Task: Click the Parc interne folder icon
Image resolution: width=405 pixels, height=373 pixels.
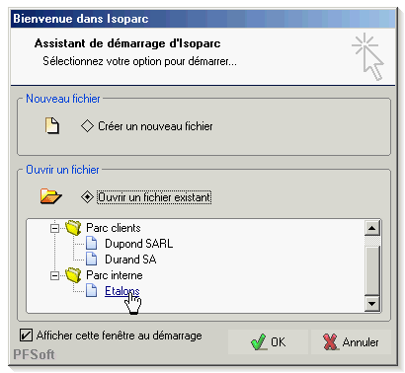Action: coord(73,275)
